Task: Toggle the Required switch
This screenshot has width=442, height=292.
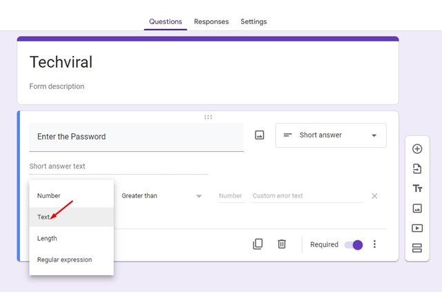Action: (354, 244)
